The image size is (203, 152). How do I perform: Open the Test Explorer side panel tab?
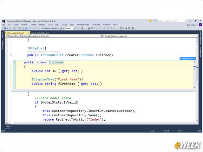click(x=3, y=44)
